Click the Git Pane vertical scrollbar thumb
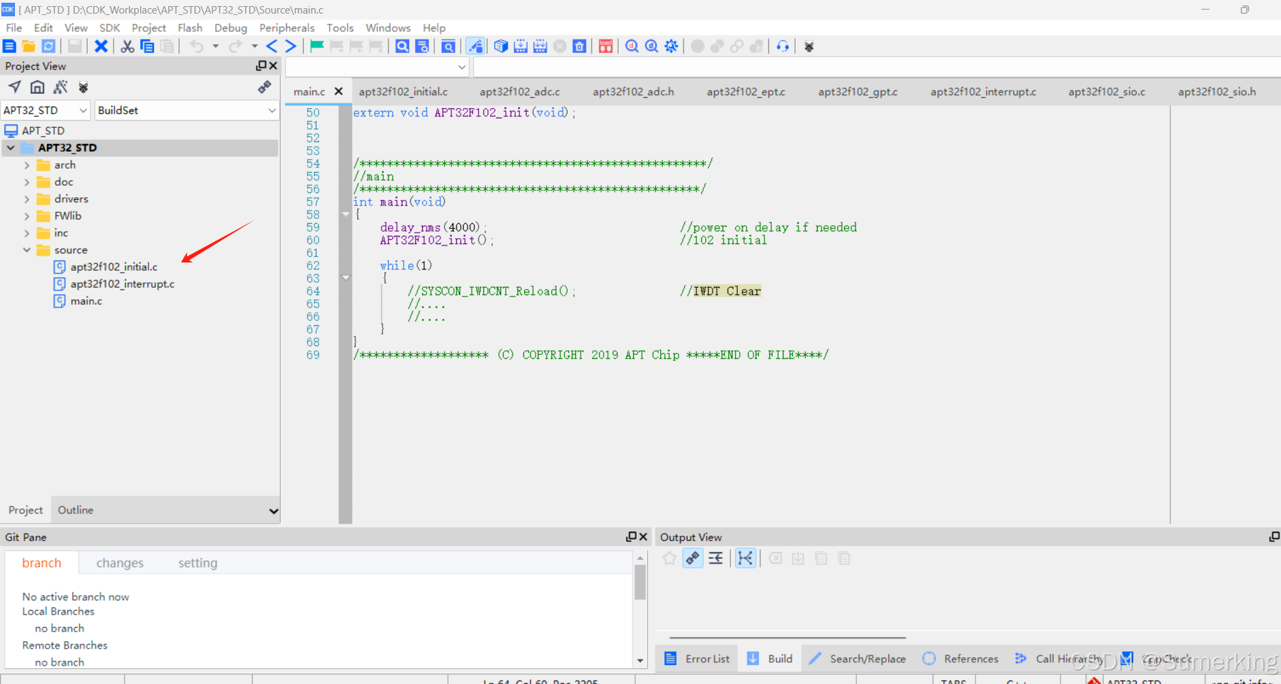This screenshot has height=684, width=1281. coord(640,582)
